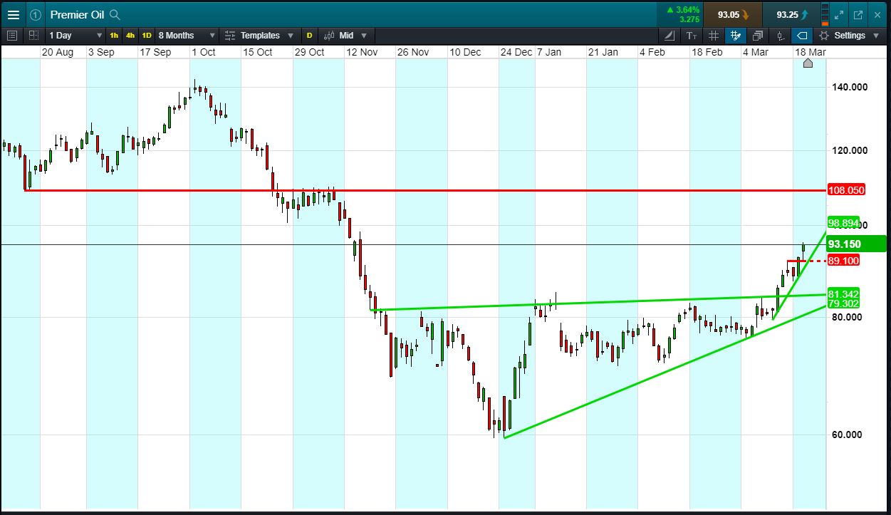Click the candlestick chart type icon beside Mid

tap(329, 35)
